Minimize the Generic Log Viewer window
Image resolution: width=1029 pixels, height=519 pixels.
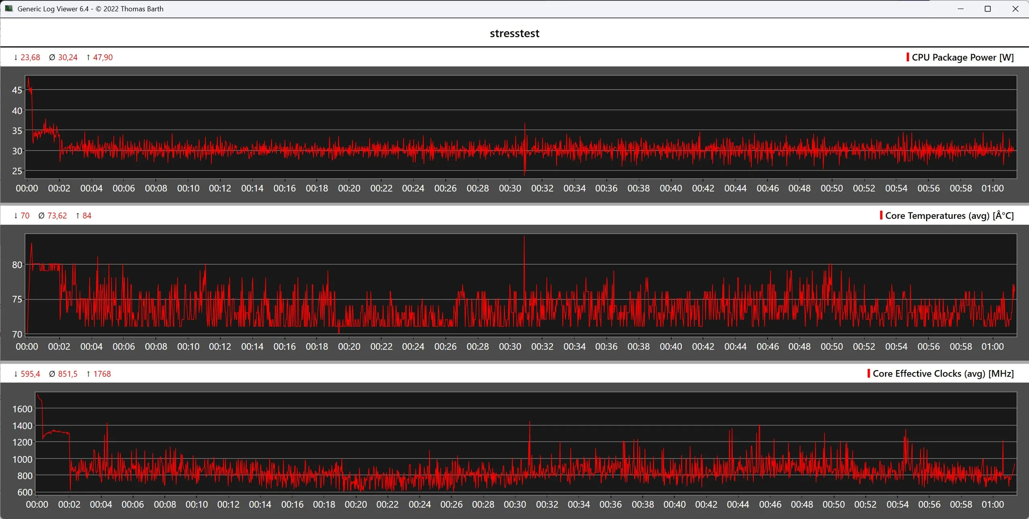click(x=961, y=9)
